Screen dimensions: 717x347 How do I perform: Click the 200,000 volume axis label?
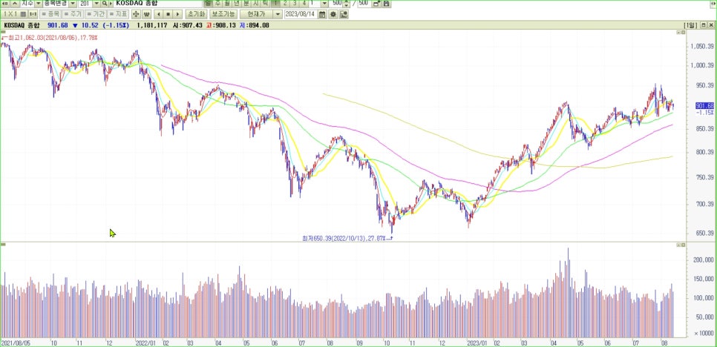pos(704,260)
